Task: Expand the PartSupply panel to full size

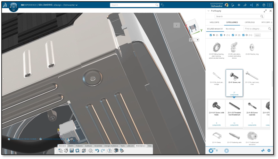Action: (x=265, y=11)
